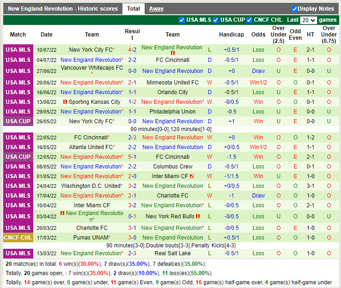Open the Last games count dropdown

tap(308, 20)
